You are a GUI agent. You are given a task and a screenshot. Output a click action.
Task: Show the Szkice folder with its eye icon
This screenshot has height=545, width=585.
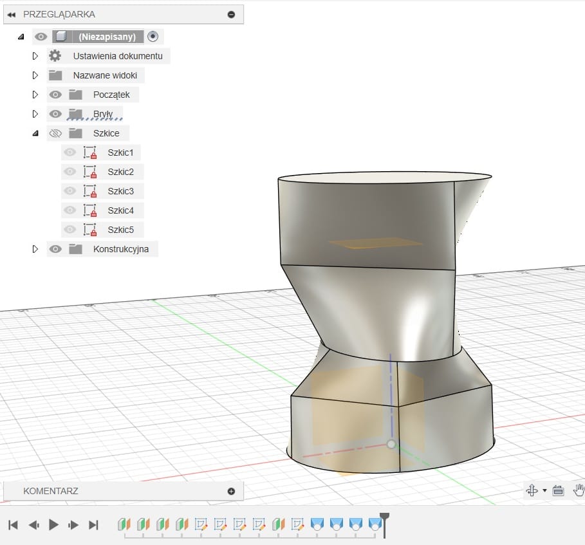point(55,133)
